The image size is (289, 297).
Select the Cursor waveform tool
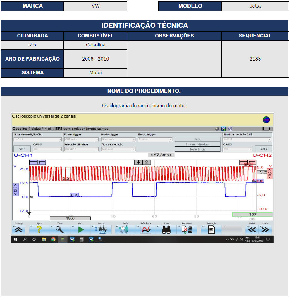point(102,230)
